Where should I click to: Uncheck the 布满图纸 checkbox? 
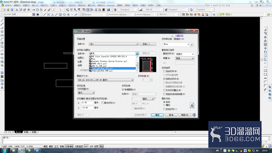tap(123, 90)
